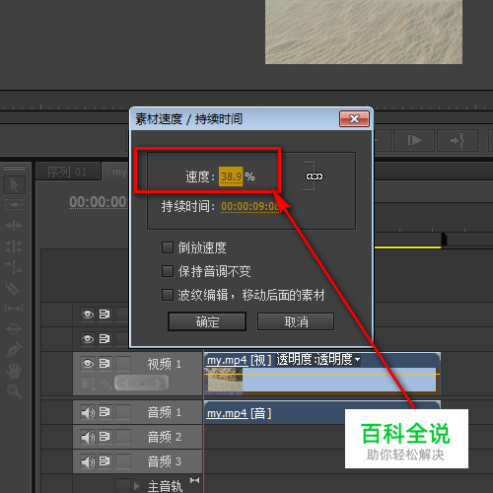Click the icon at corner of 主音轨
Image resolution: width=493 pixels, height=493 pixels.
194,480
